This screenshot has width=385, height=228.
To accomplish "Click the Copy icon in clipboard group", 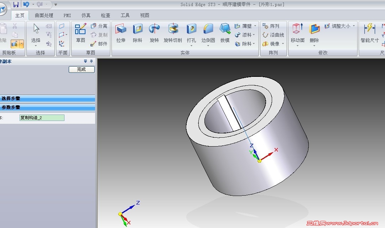I will tap(15, 35).
